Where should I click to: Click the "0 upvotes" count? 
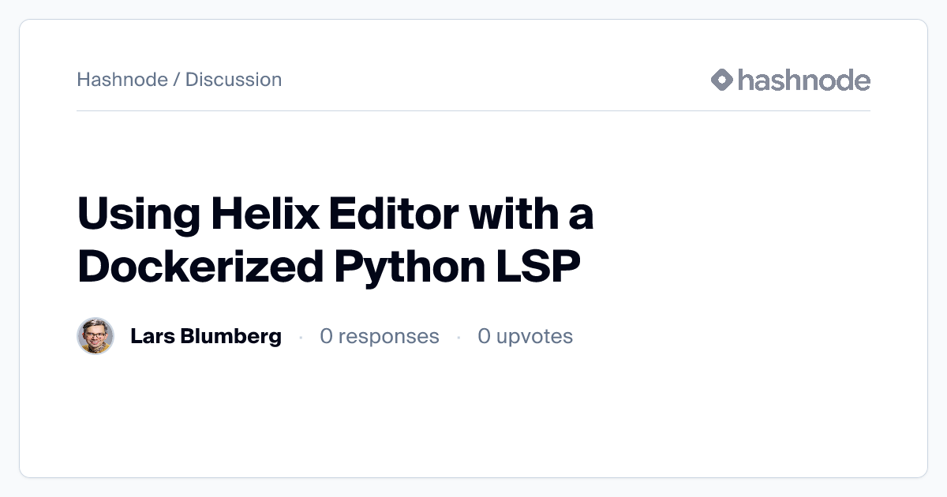[x=525, y=337]
